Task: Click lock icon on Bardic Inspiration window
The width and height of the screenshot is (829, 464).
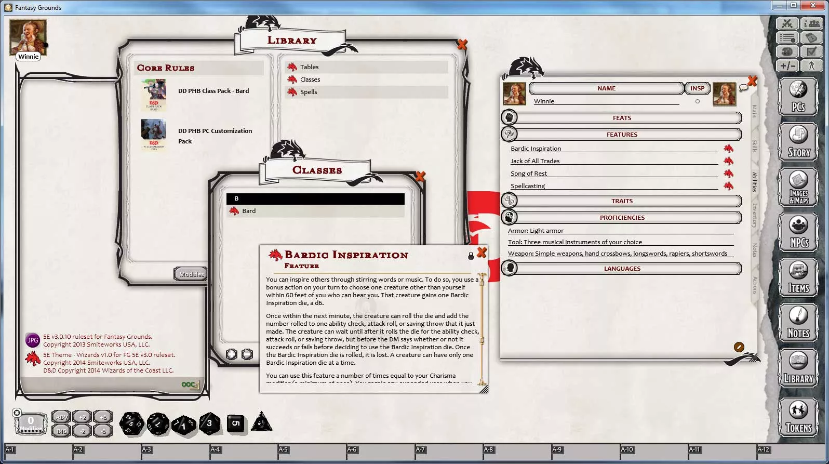Action: click(x=471, y=256)
